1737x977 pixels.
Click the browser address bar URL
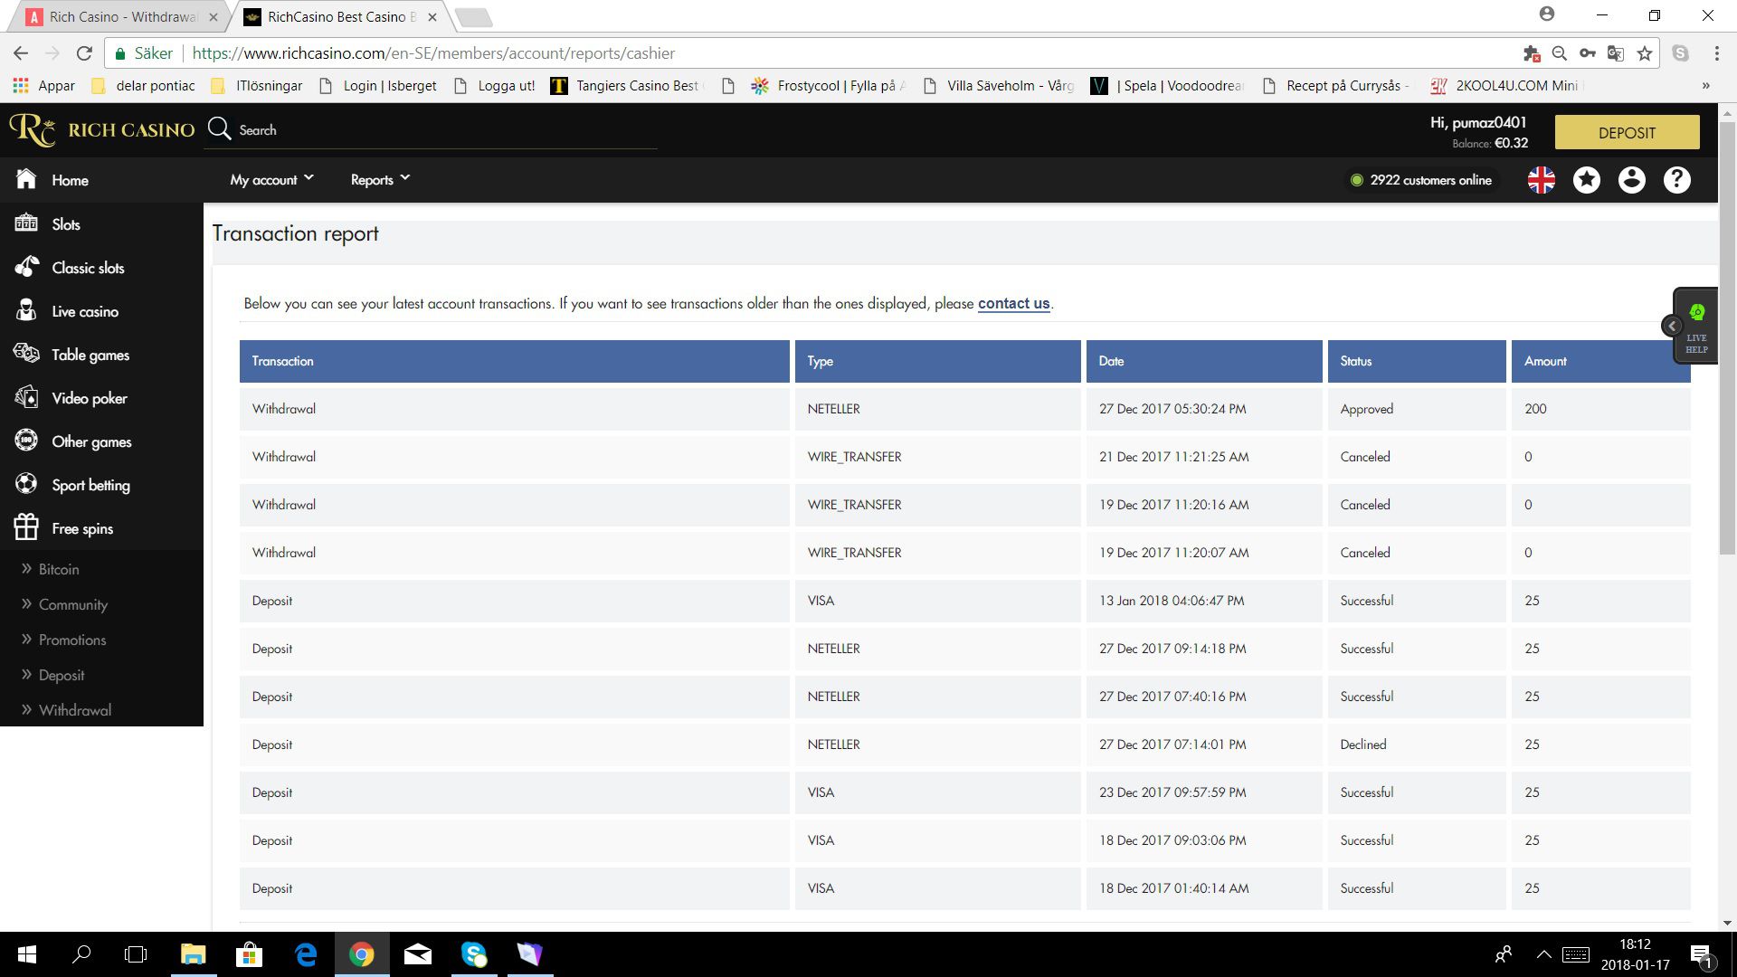[x=433, y=53]
